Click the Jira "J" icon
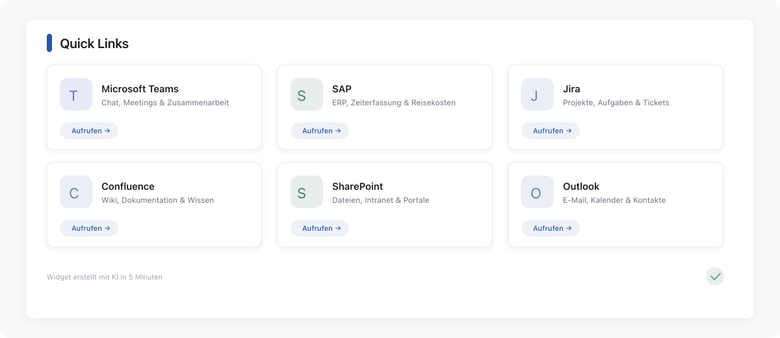The width and height of the screenshot is (780, 338). pos(538,95)
